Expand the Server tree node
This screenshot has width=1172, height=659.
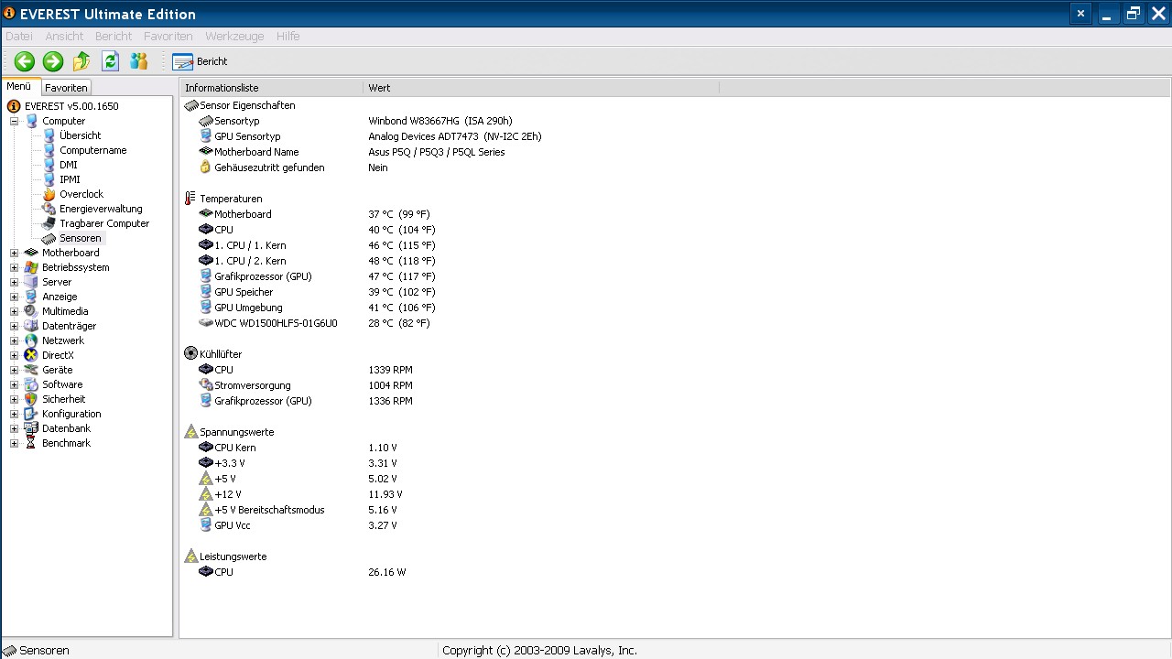14,282
